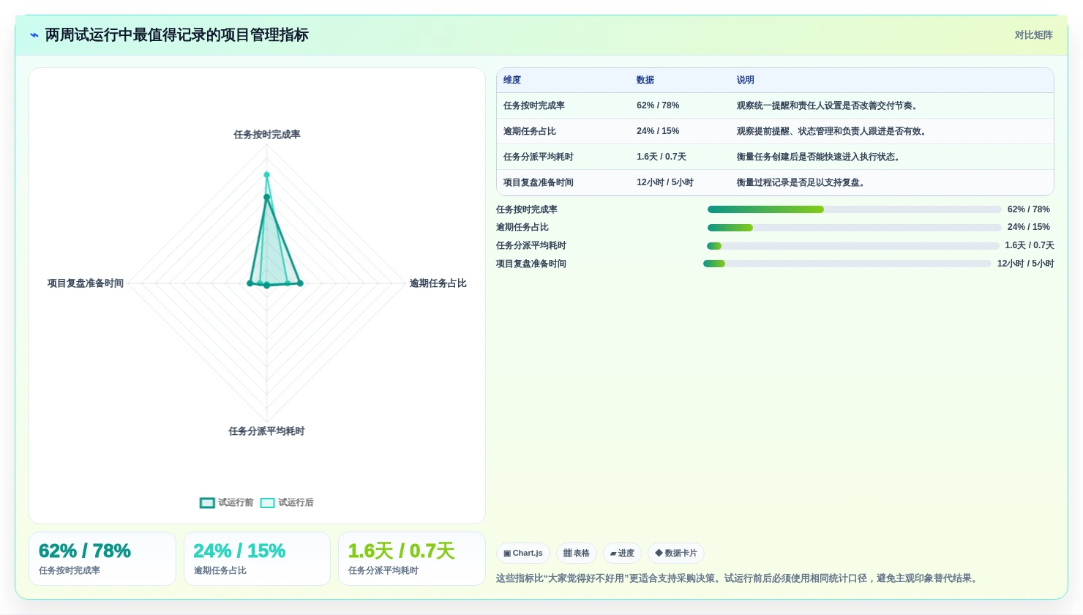
Task: Click radar axis label 任务分派平均耗时
Action: [266, 431]
